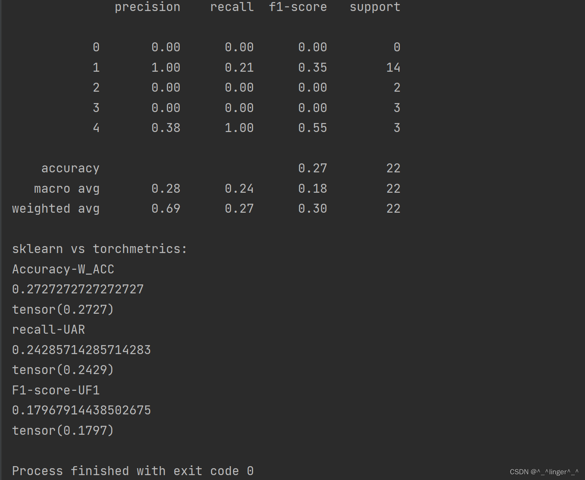This screenshot has width=585, height=480.
Task: Select weighted avg precision 0.69
Action: pos(166,209)
